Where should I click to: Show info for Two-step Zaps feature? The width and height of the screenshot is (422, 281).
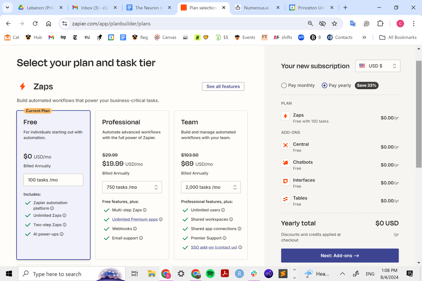coord(65,225)
